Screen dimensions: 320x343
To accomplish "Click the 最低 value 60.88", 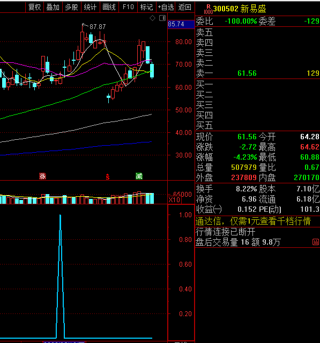I will click(x=310, y=157).
